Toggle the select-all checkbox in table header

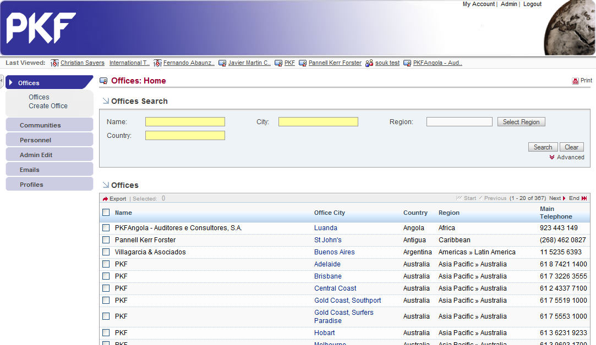pos(106,213)
